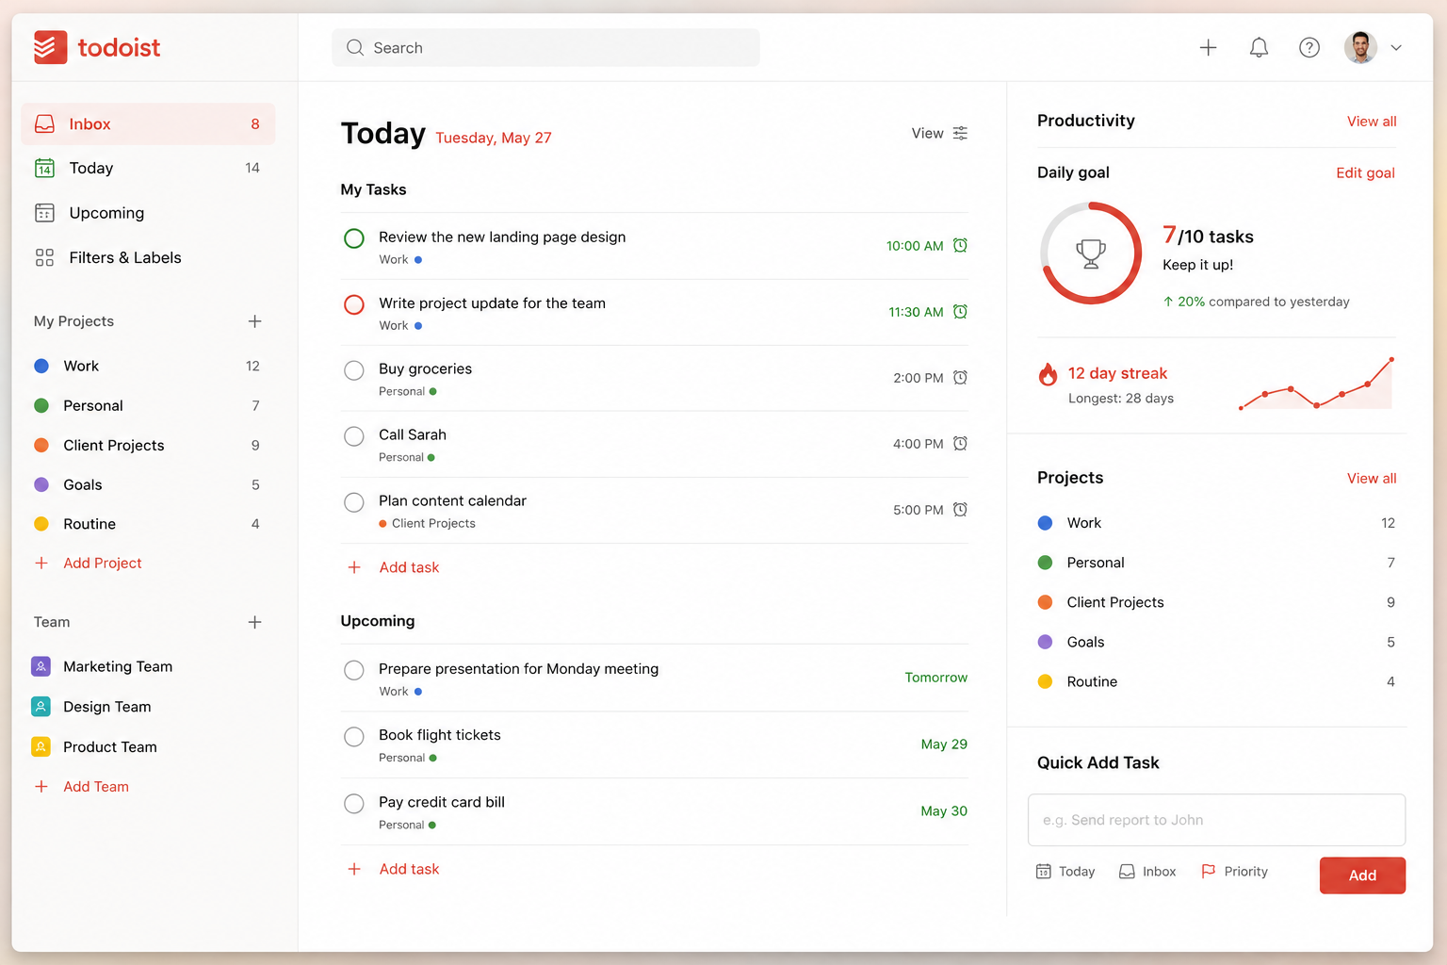Select the Routine project in the sidebar

click(x=148, y=524)
